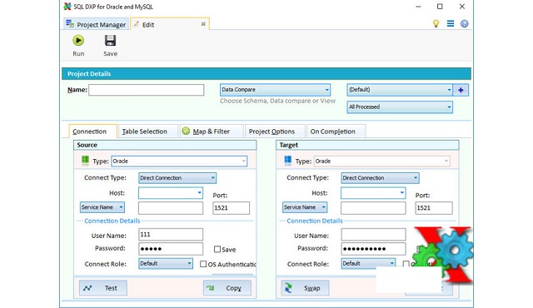
Task: Open Source Connect Role dropdown
Action: [166, 264]
